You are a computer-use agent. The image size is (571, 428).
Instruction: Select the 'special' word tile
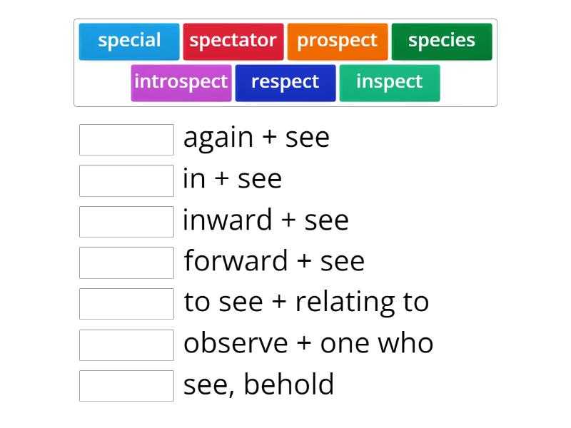tap(129, 41)
